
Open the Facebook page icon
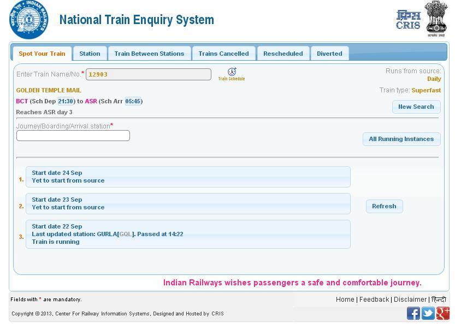[x=413, y=313]
